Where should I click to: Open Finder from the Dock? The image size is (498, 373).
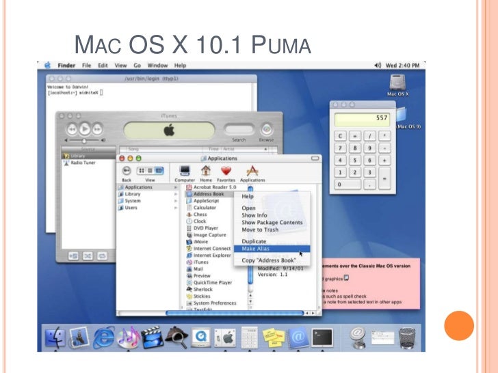point(55,338)
